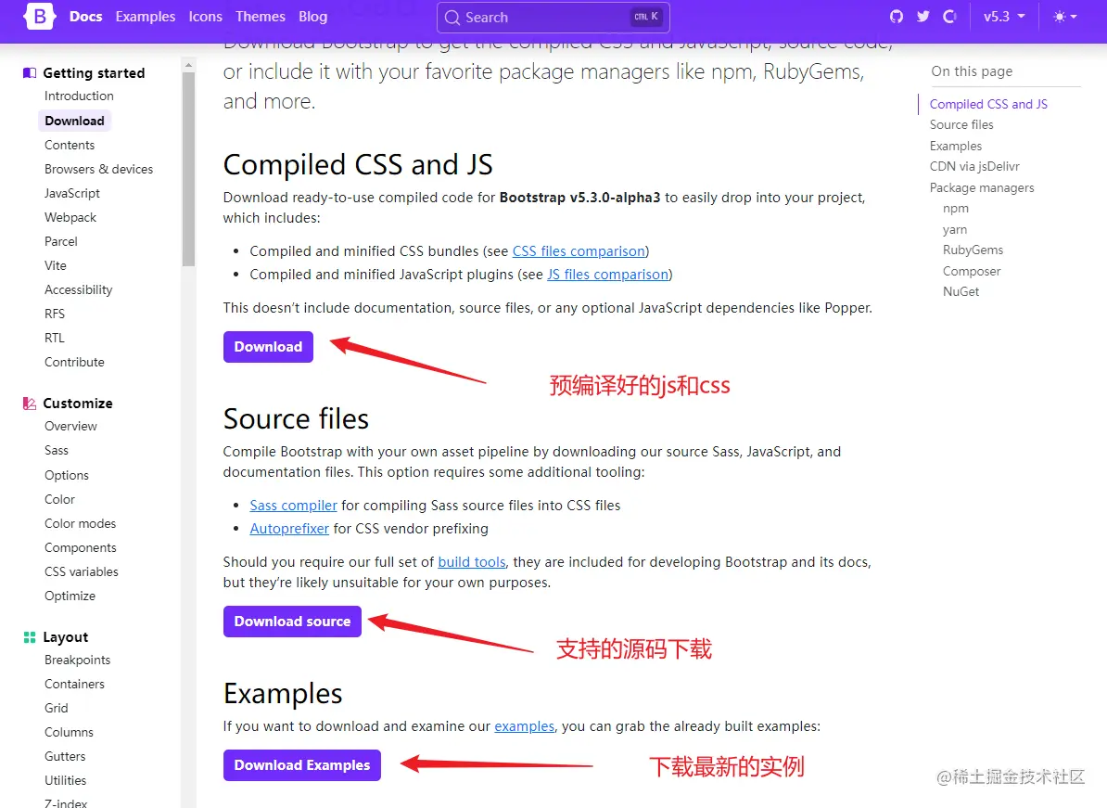Open Grid sidebar page

click(x=57, y=708)
